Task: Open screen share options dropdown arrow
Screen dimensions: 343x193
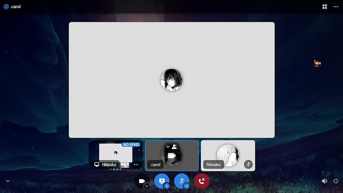Action: point(167,186)
